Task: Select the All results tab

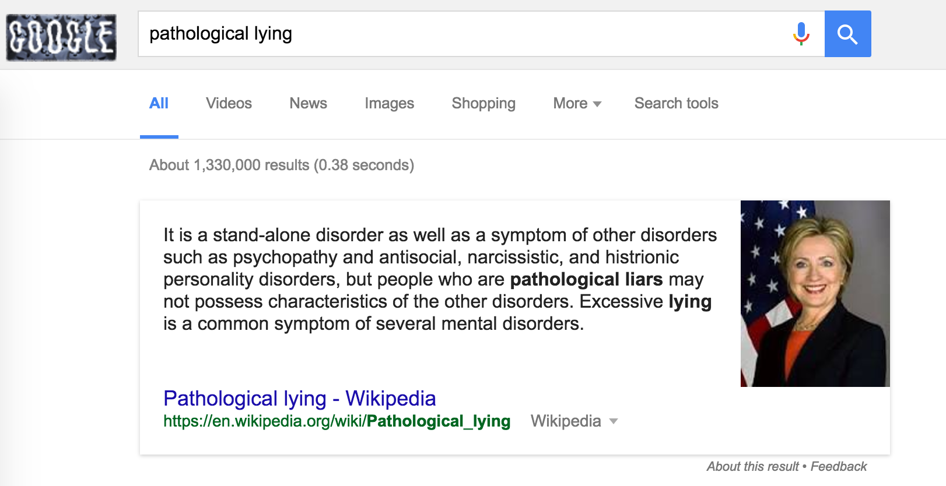Action: pyautogui.click(x=159, y=103)
